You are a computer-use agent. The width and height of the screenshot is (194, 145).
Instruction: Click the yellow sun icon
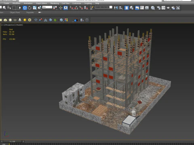[25, 20]
